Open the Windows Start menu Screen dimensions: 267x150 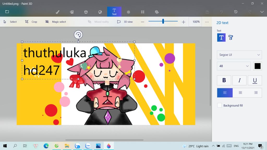point(5,146)
